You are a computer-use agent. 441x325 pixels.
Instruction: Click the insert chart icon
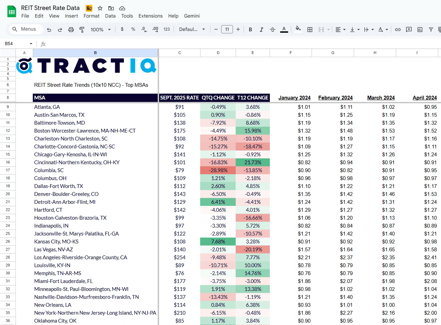coord(420,30)
